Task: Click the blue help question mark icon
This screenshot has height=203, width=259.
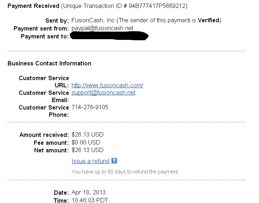Action: pyautogui.click(x=114, y=161)
